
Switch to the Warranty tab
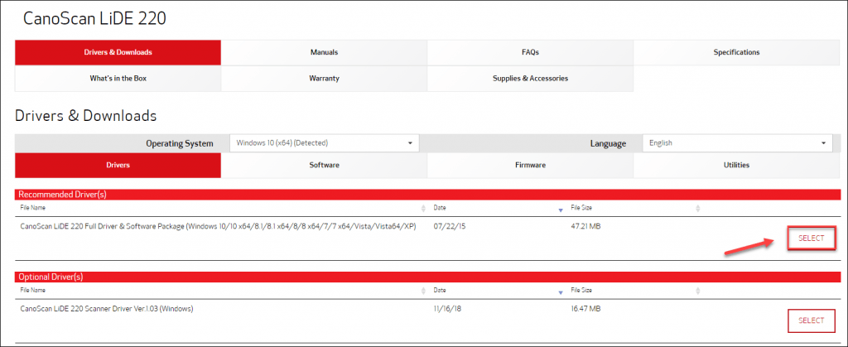(x=324, y=79)
